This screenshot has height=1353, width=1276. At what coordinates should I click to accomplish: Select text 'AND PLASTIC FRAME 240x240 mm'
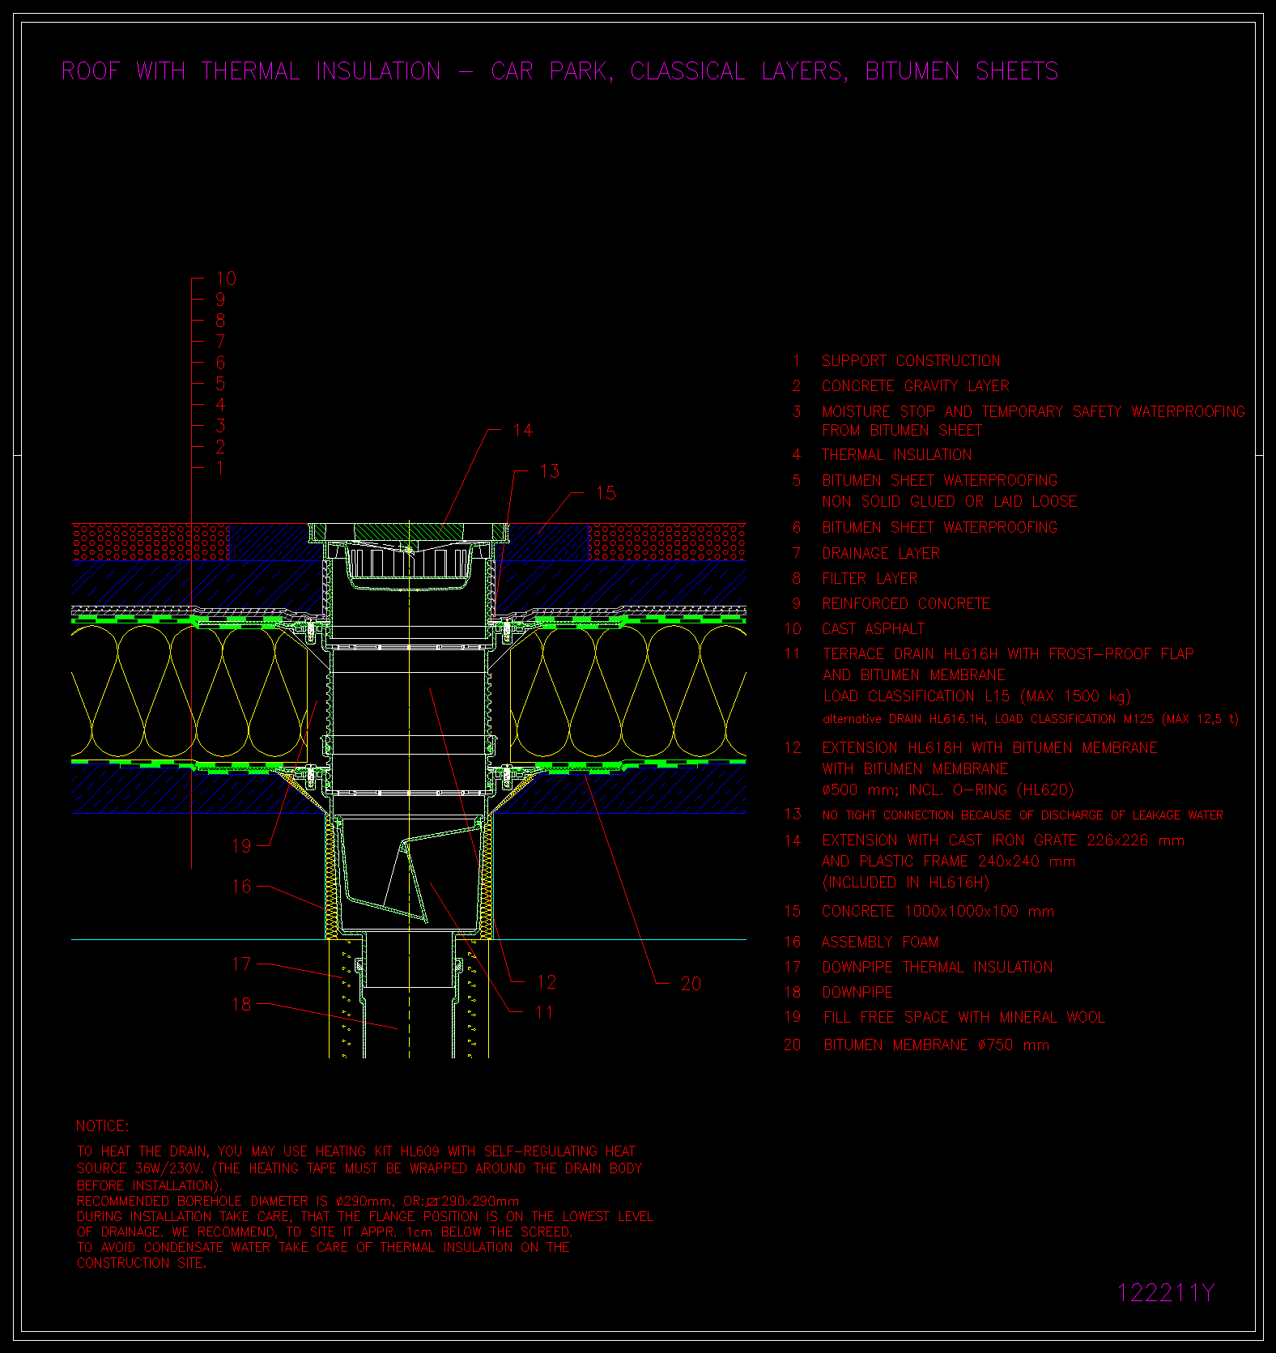point(949,862)
